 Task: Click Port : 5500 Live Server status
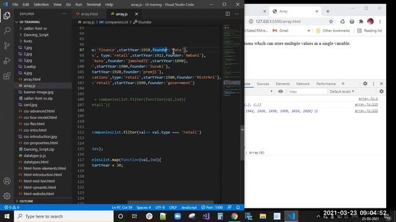click(212, 207)
